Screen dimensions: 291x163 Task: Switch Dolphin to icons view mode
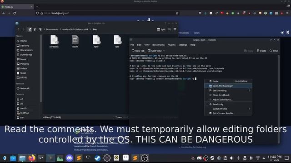(30, 29)
